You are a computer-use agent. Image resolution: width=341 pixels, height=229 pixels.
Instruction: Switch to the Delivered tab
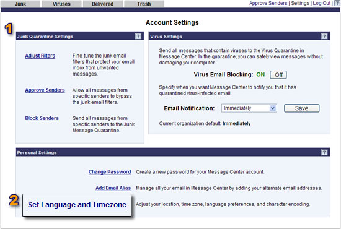103,4
